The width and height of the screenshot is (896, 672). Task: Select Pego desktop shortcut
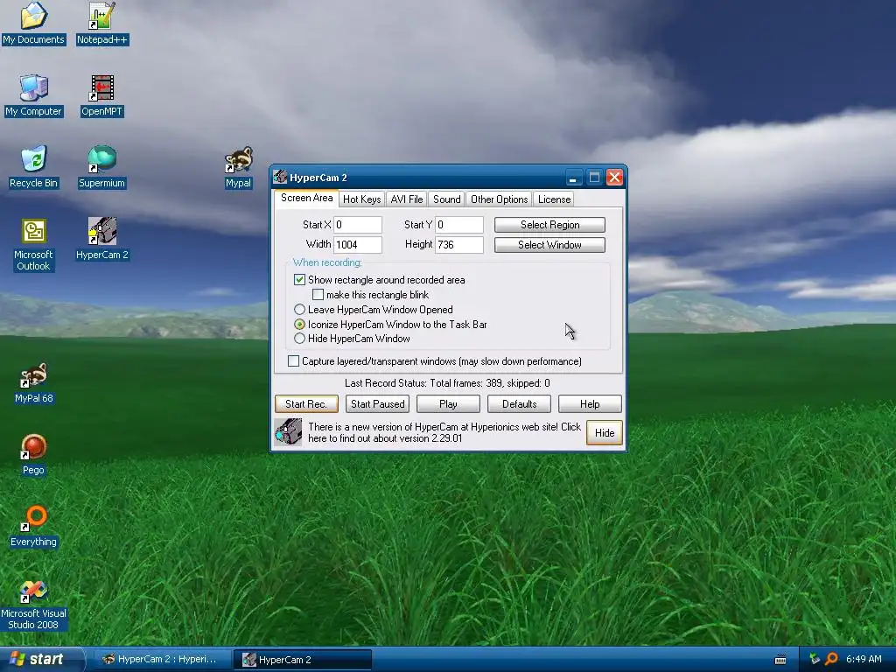click(33, 454)
